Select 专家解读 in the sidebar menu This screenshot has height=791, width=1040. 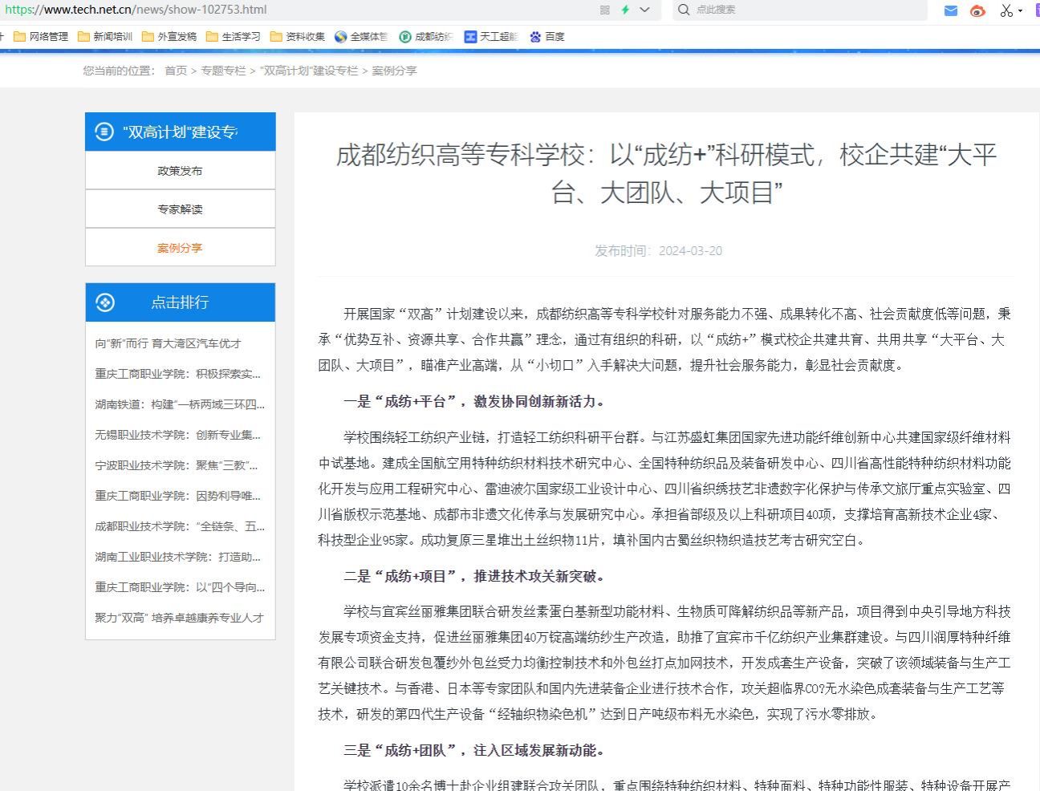tap(180, 209)
